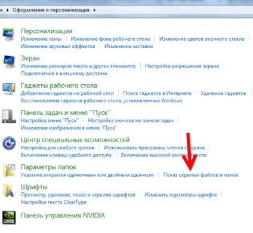Click Удаление гаджетов link
The image size is (253, 233).
pos(223,93)
